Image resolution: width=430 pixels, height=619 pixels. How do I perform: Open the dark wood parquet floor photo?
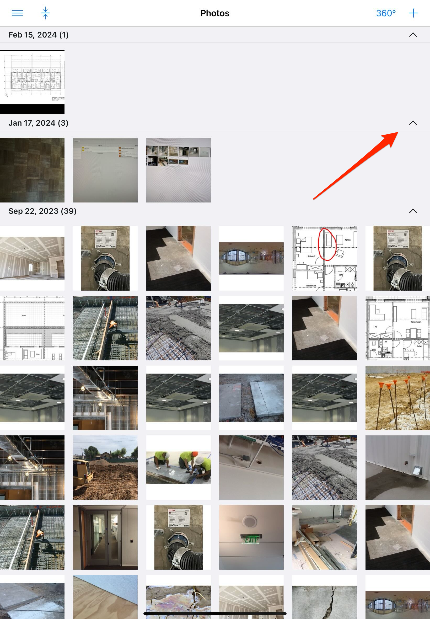[32, 170]
